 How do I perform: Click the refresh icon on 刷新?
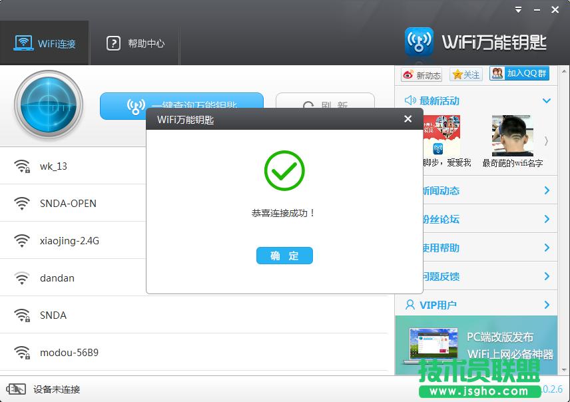pyautogui.click(x=308, y=105)
